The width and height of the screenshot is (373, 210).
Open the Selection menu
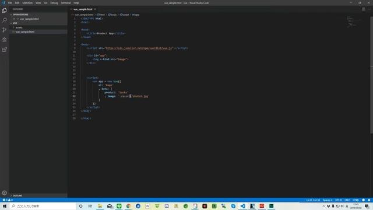(x=27, y=3)
